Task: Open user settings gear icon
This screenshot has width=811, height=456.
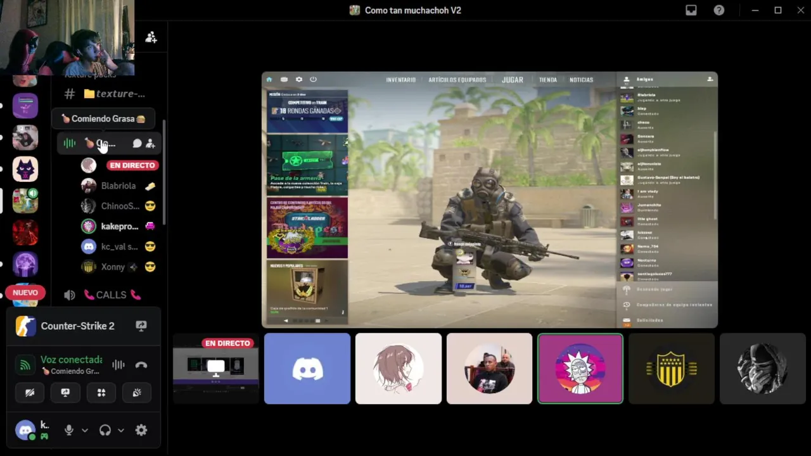Action: tap(141, 430)
